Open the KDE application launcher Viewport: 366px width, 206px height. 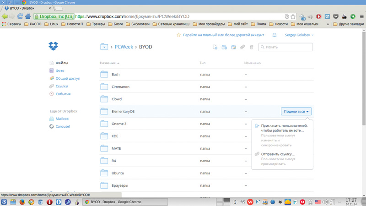[4, 202]
